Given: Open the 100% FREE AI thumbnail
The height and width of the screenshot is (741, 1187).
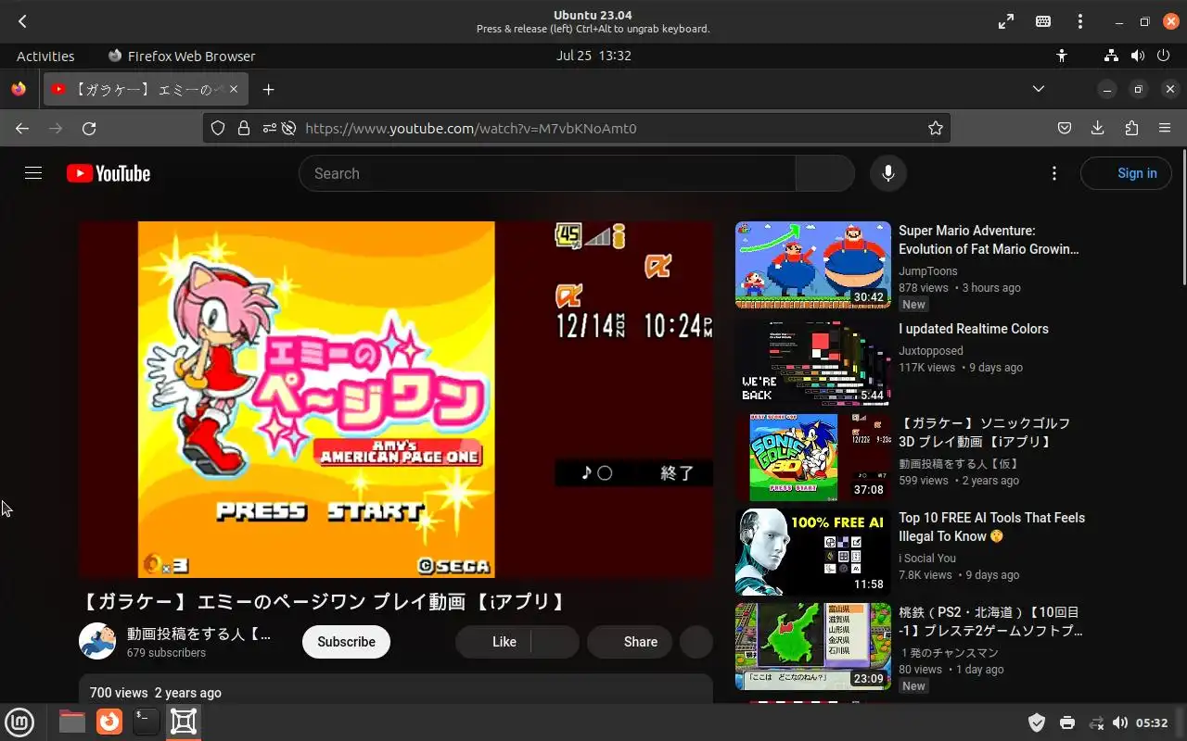Looking at the screenshot, I should coord(813,552).
